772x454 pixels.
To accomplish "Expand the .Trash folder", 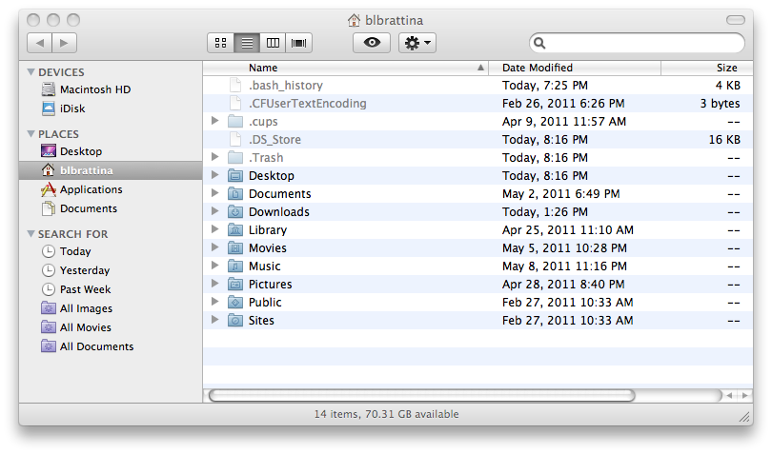I will click(x=214, y=157).
